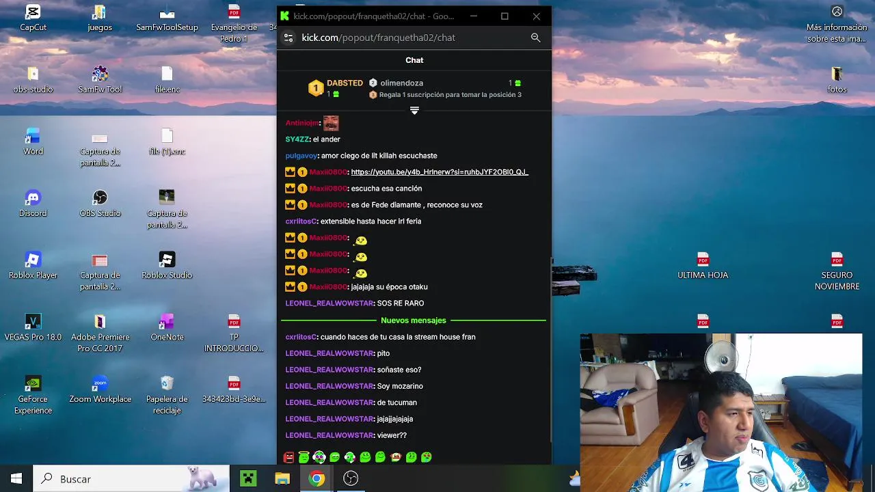The width and height of the screenshot is (875, 492).
Task: Launch Adobe Premiere Pro CC 2017
Action: [100, 333]
